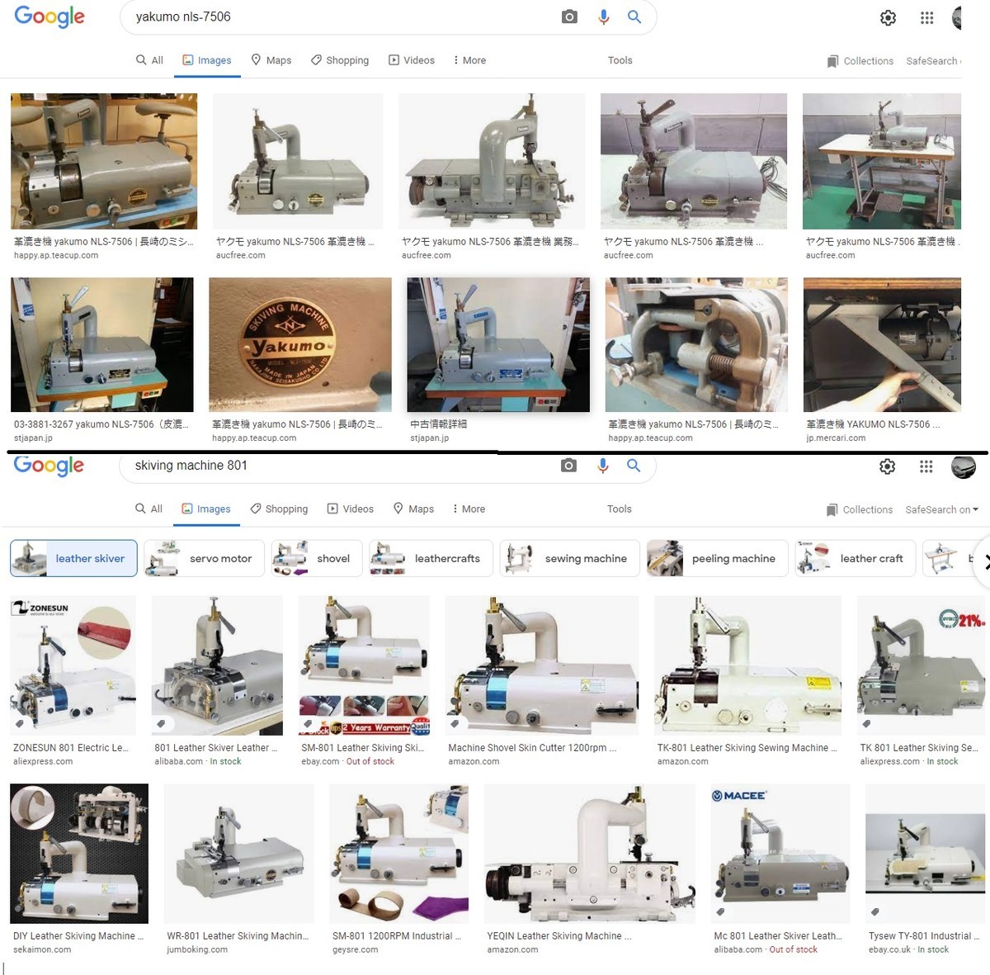Open Collections bookmark in the yakumo search page

[860, 61]
